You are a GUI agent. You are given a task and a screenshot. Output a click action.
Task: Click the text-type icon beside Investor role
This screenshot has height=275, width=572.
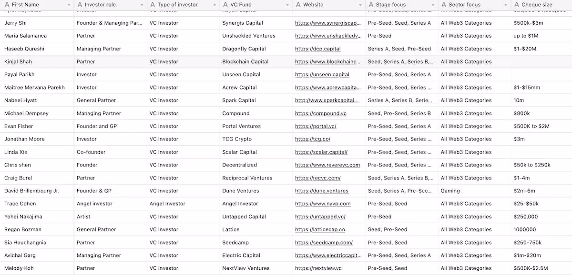pos(80,5)
